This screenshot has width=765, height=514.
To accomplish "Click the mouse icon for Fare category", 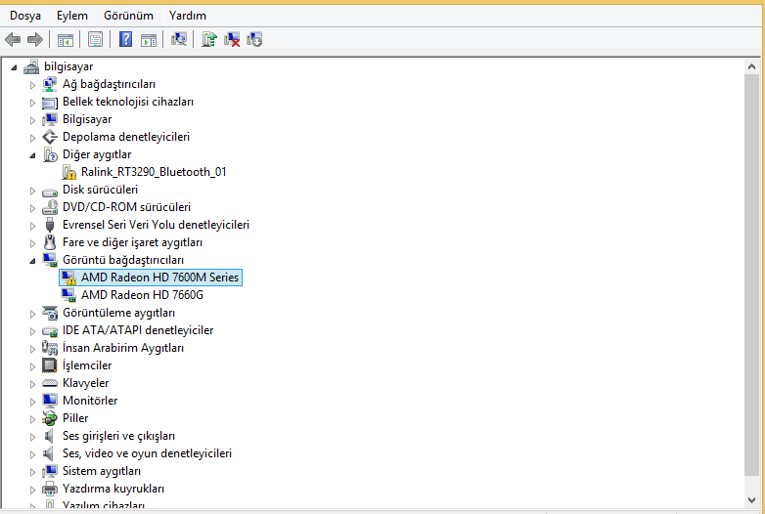I will (49, 242).
